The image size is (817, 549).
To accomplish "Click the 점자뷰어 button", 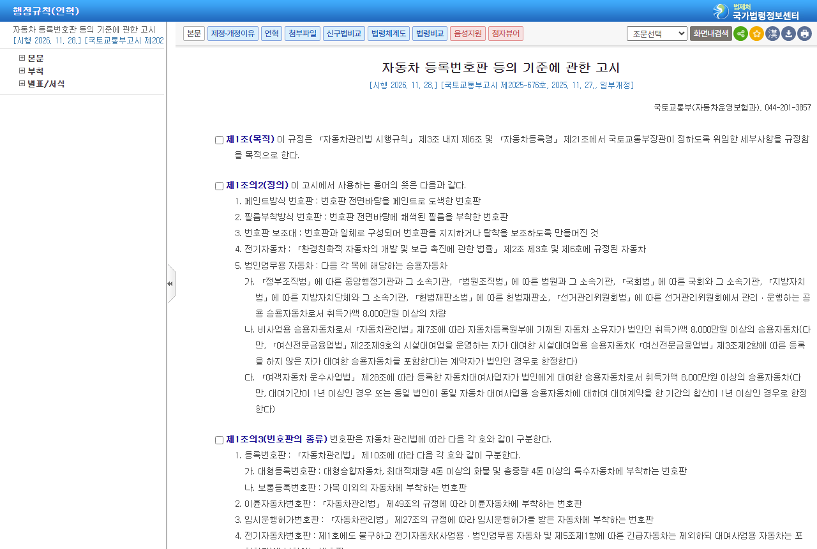I will pos(506,34).
